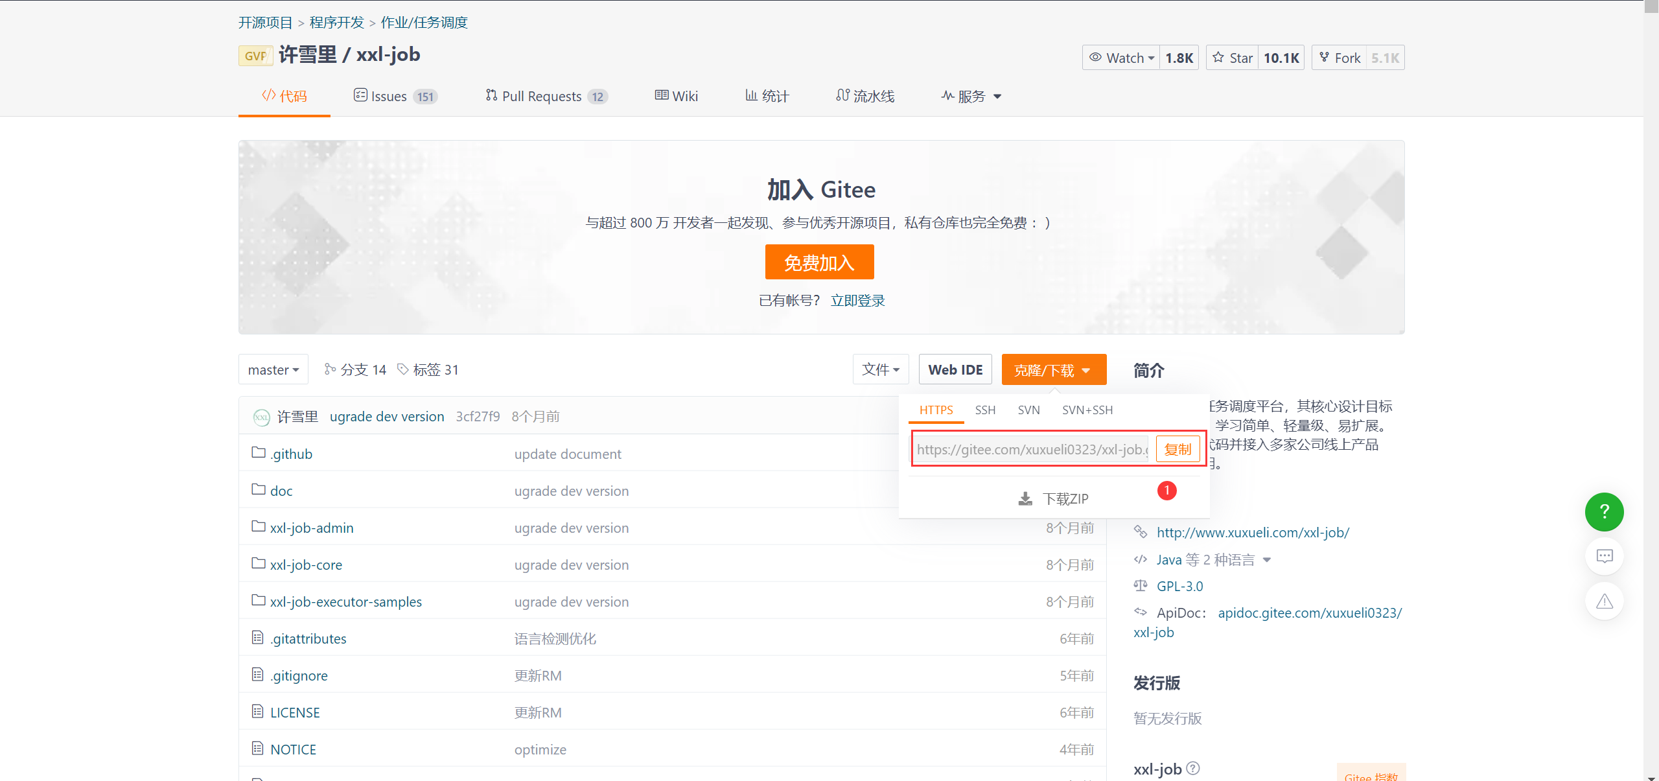Select the 代码 code tab

284,96
